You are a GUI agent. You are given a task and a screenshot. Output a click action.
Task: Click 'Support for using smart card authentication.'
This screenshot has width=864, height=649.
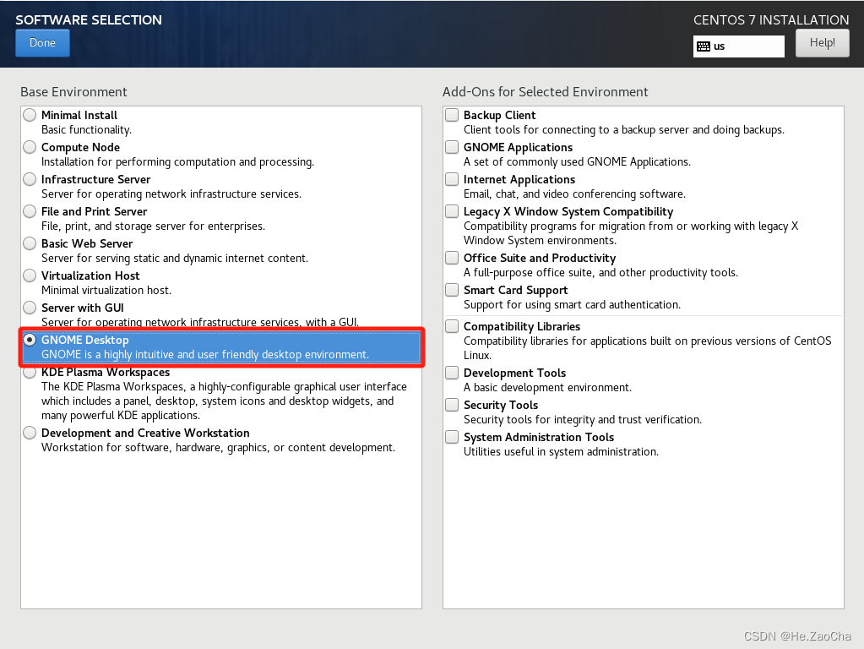[572, 304]
